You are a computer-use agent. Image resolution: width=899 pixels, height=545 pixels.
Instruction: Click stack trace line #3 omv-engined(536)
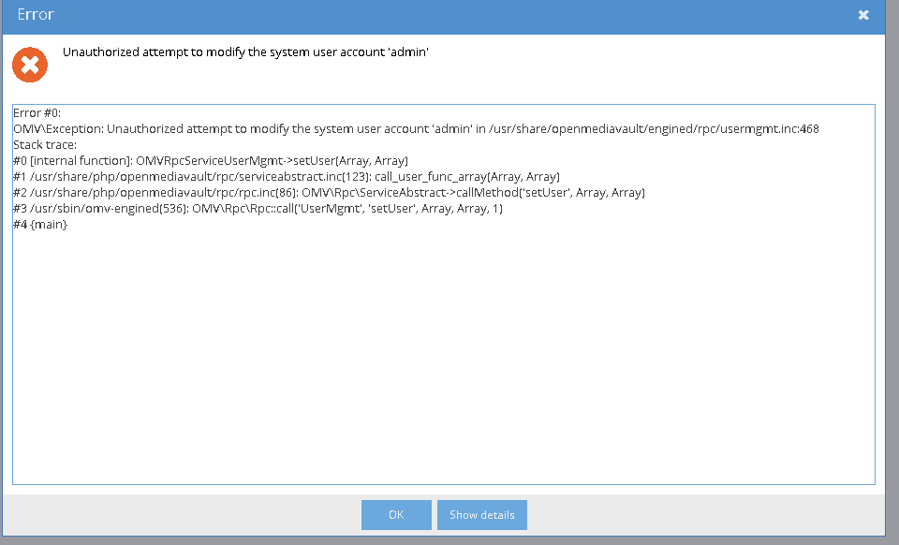(x=258, y=209)
